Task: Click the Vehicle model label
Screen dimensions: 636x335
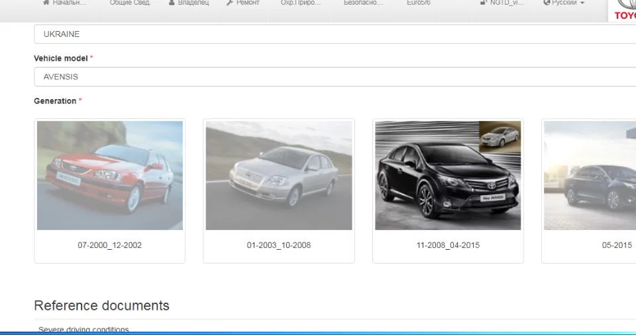Action: point(61,58)
